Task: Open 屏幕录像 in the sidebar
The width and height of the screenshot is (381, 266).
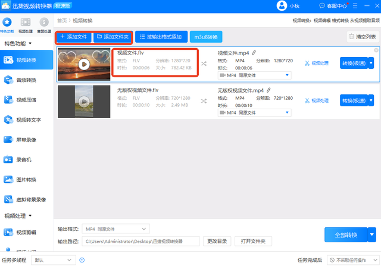Action: [26, 140]
